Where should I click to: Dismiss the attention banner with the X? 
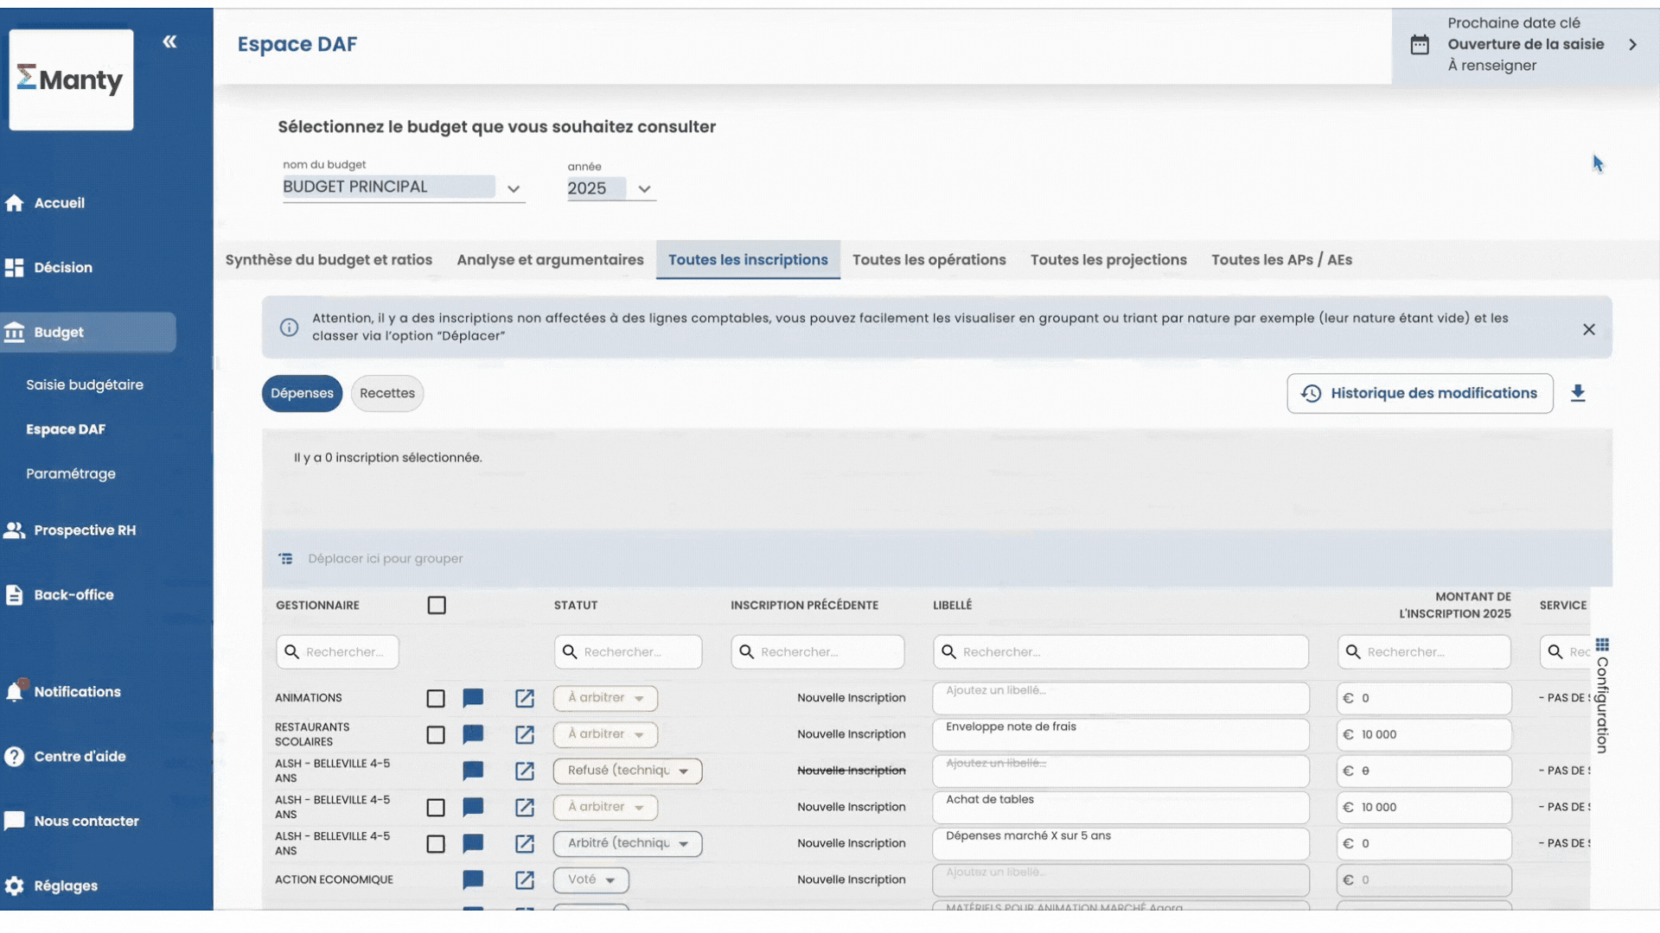pos(1589,329)
